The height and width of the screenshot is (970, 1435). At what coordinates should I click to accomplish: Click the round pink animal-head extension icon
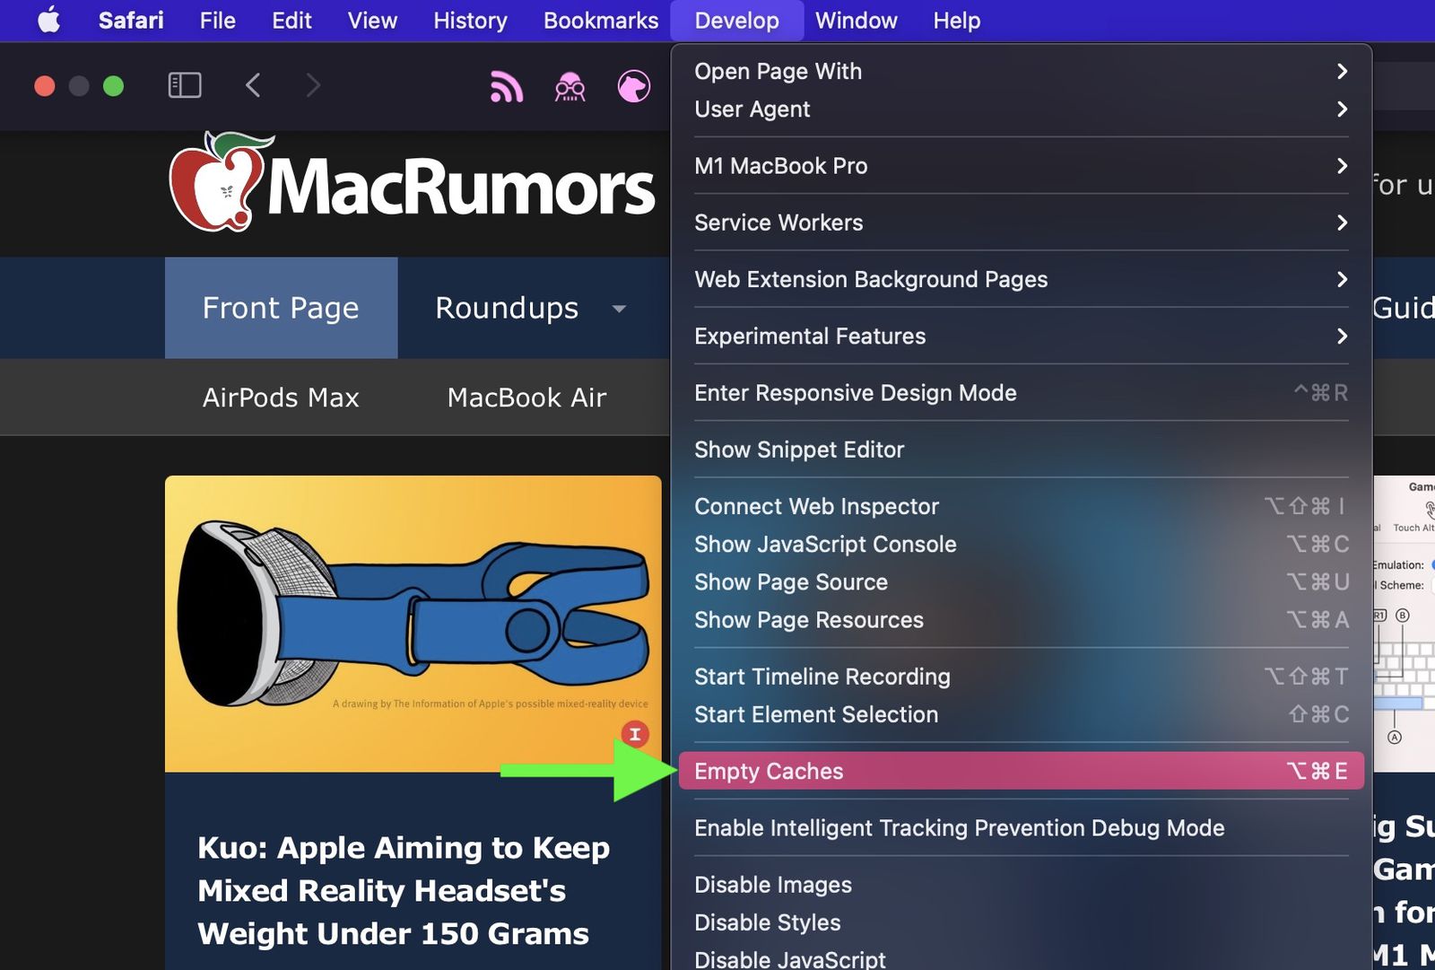click(x=634, y=86)
